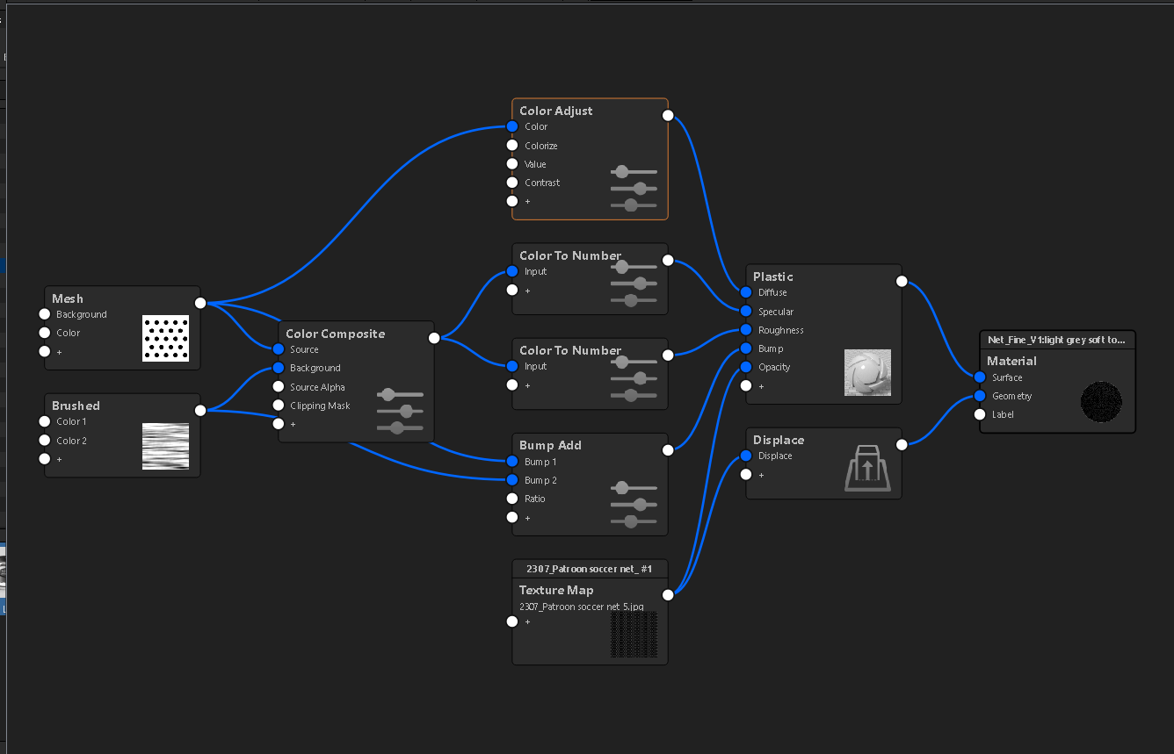
Task: Select the Plastic node title
Action: pyautogui.click(x=773, y=276)
